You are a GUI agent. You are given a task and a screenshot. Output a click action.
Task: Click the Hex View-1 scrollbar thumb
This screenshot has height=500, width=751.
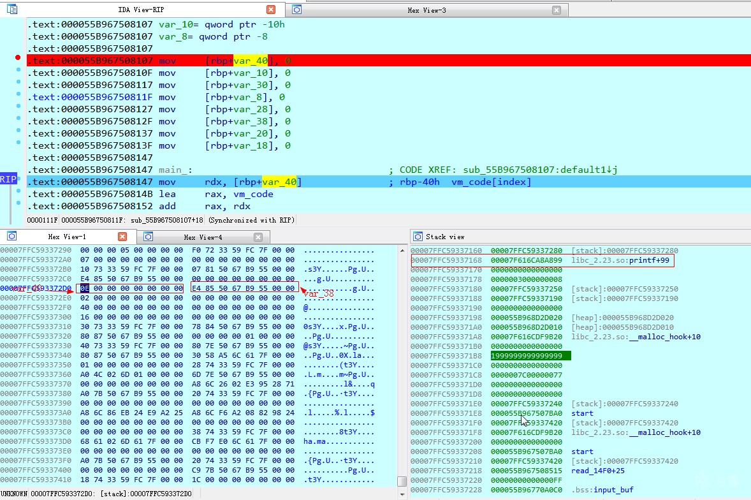(x=402, y=481)
